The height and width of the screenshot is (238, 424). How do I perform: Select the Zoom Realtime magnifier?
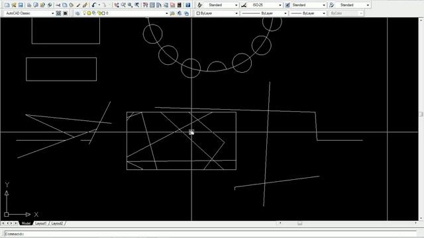click(x=123, y=5)
